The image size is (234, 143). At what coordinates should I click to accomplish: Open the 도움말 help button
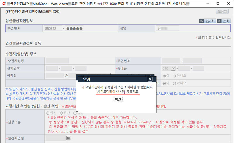point(222,11)
